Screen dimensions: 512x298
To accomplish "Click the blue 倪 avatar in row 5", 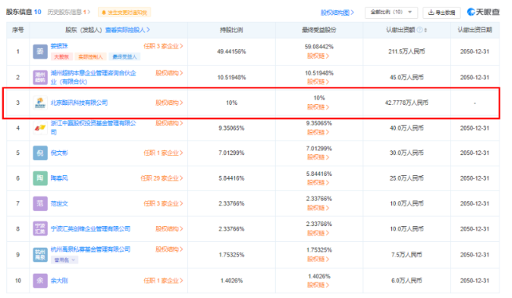I will [x=40, y=153].
